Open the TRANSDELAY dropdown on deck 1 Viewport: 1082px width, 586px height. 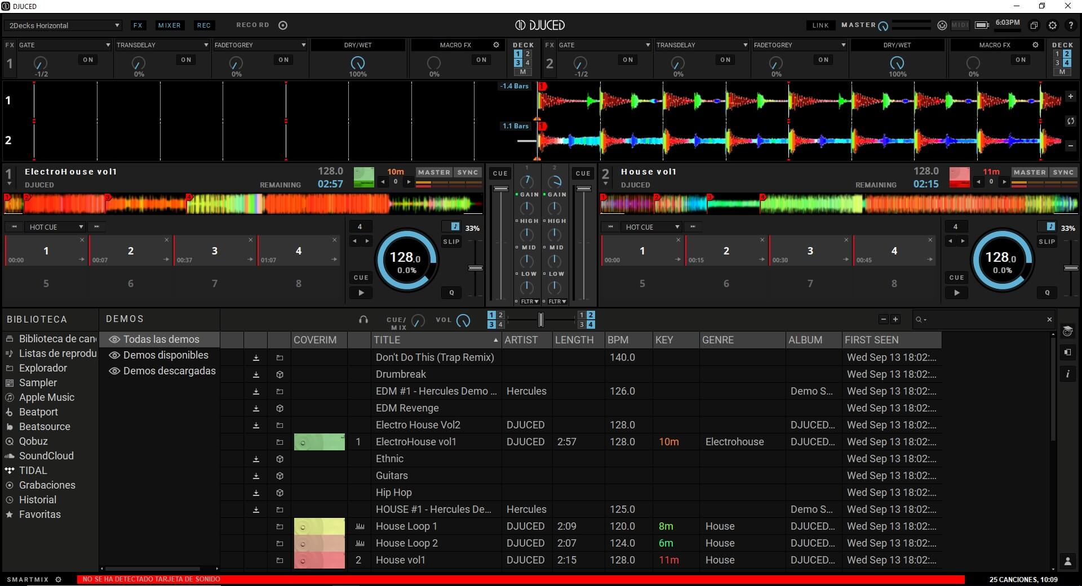pyautogui.click(x=162, y=45)
